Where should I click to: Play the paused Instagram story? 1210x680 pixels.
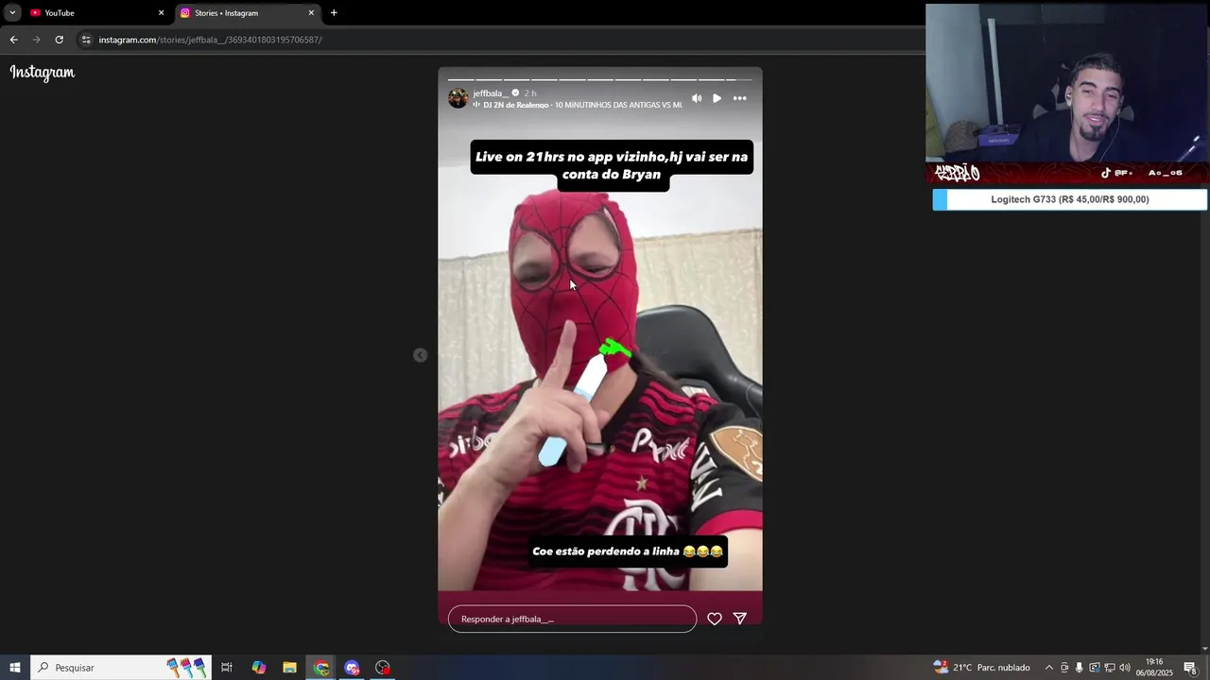(717, 98)
